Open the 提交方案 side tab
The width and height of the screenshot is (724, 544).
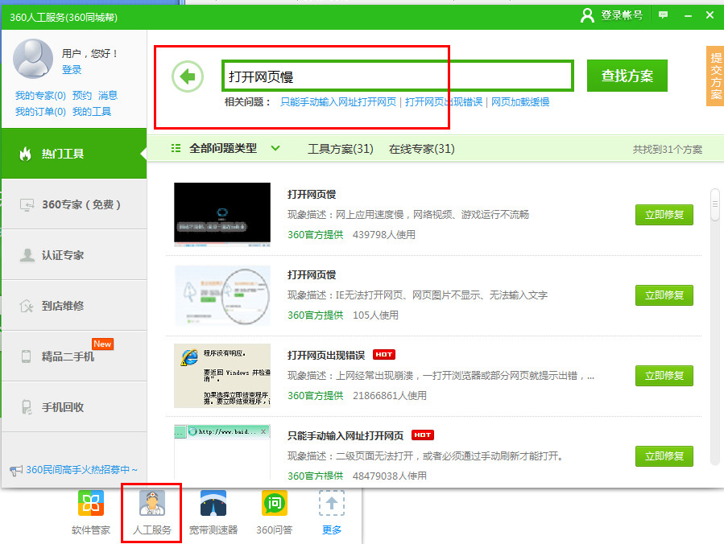pos(714,76)
